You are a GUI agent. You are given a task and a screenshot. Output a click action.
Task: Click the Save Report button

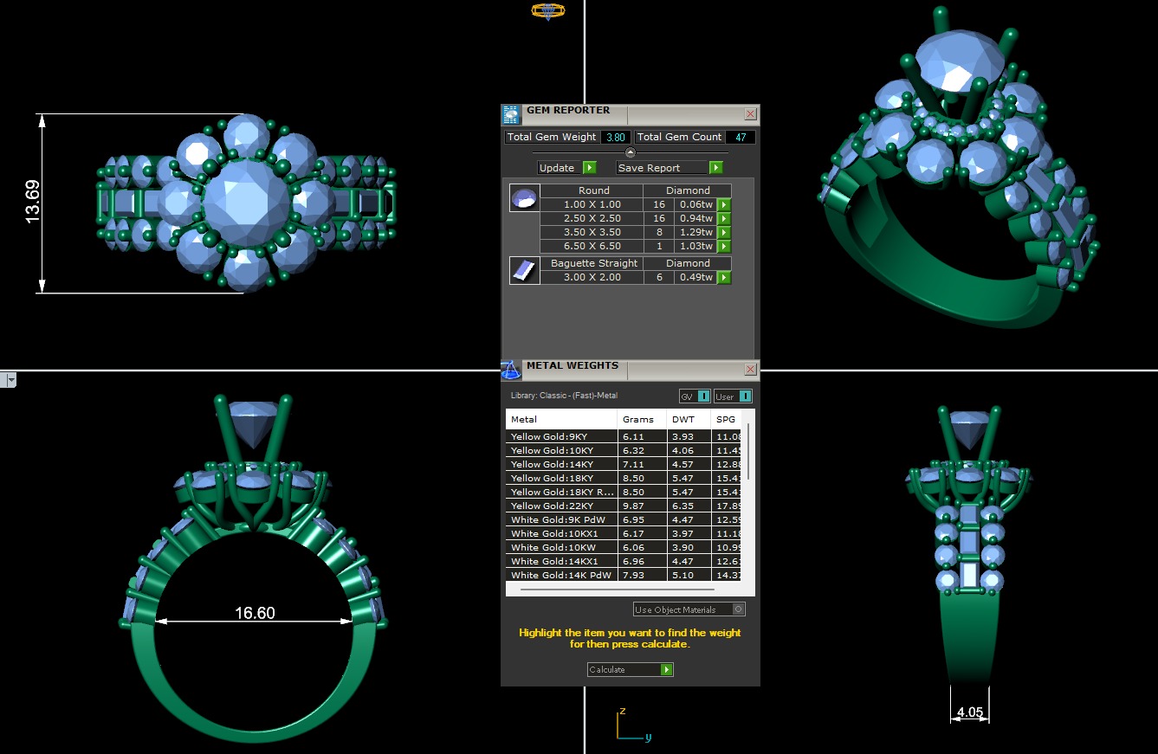[670, 168]
